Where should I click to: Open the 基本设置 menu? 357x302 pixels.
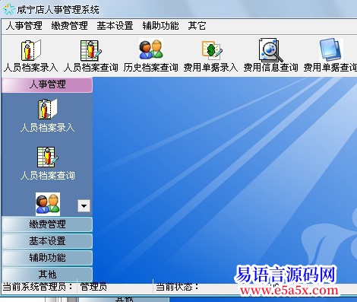(115, 26)
